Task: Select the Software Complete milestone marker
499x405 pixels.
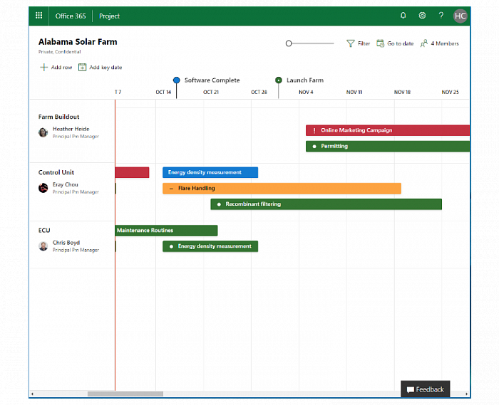Action: [177, 80]
